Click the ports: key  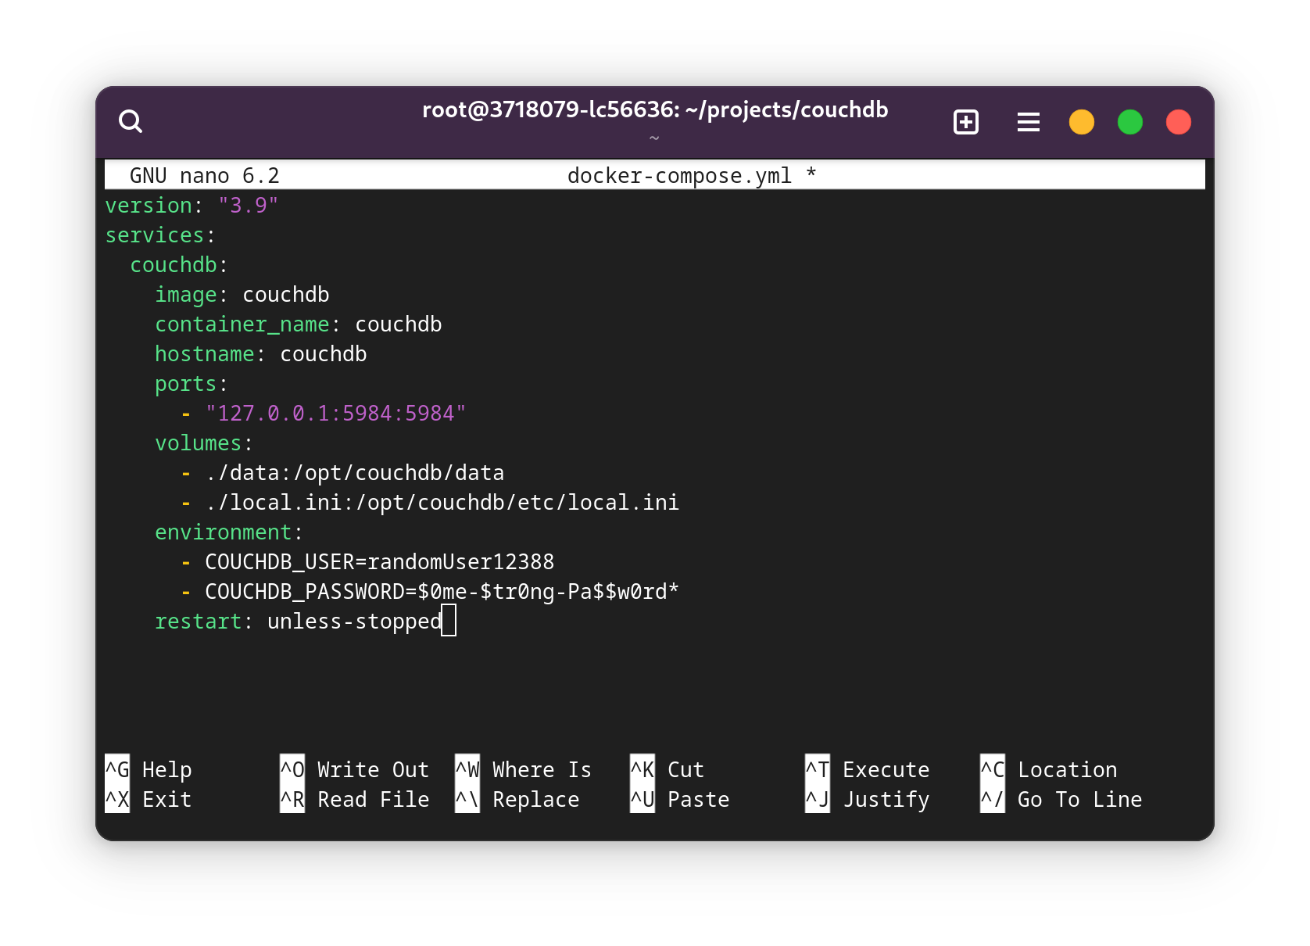(x=191, y=383)
